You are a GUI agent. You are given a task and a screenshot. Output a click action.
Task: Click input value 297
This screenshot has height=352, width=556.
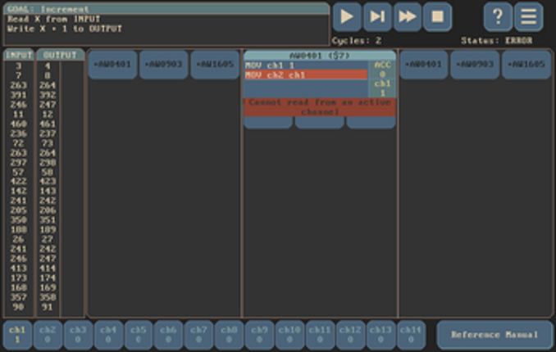point(18,163)
